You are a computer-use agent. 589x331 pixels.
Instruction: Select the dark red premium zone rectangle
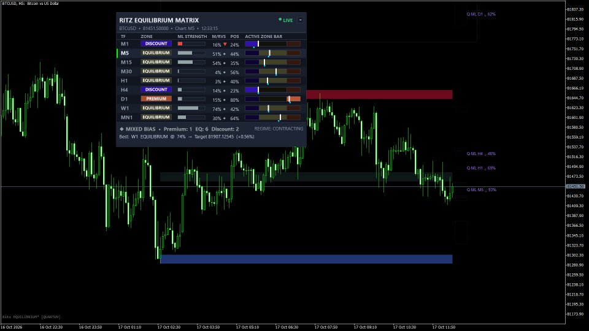(x=379, y=94)
